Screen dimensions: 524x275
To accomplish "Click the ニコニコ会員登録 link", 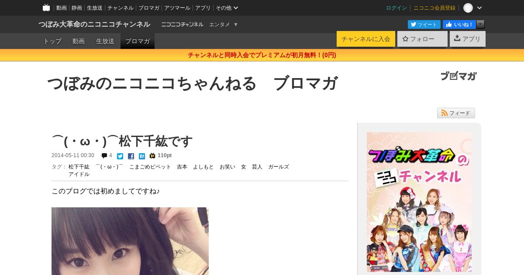I will (434, 8).
